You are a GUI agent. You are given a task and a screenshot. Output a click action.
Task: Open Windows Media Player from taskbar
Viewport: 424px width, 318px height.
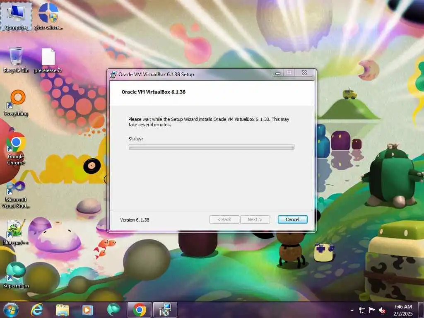tap(87, 310)
